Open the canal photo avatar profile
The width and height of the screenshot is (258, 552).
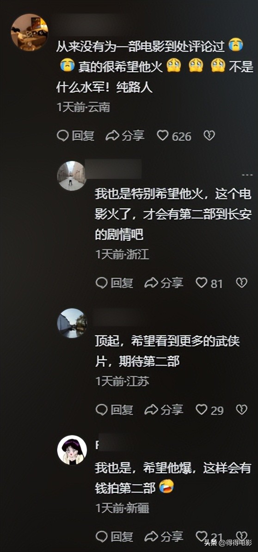[x=72, y=323]
